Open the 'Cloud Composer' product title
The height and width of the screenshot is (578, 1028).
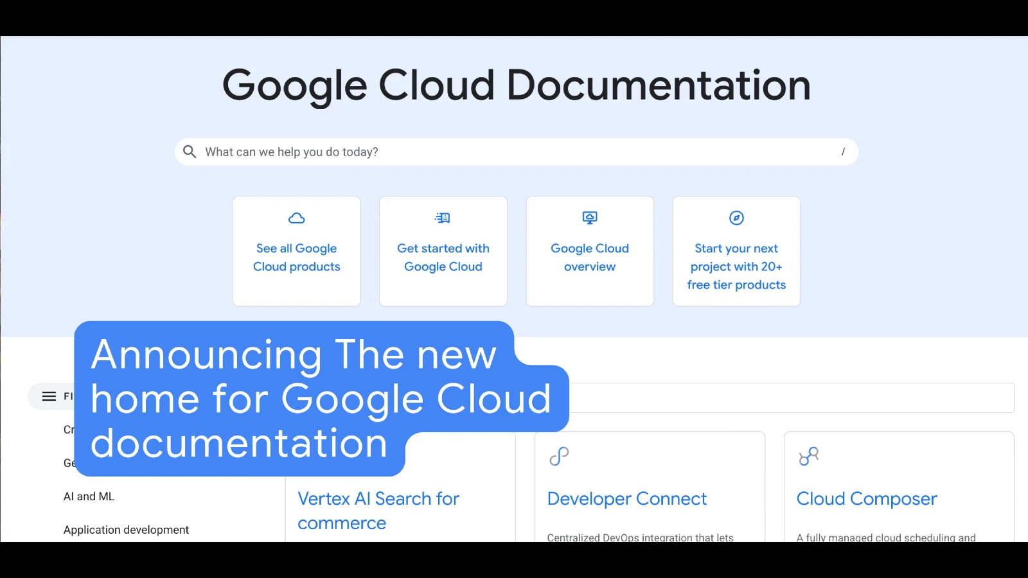[866, 499]
